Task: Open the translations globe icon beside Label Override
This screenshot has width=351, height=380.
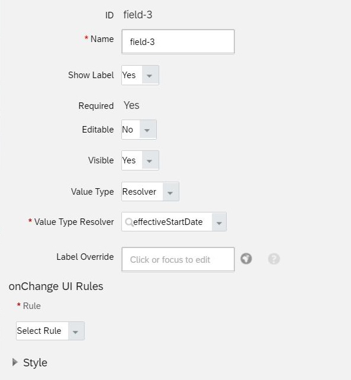Action: [246, 259]
